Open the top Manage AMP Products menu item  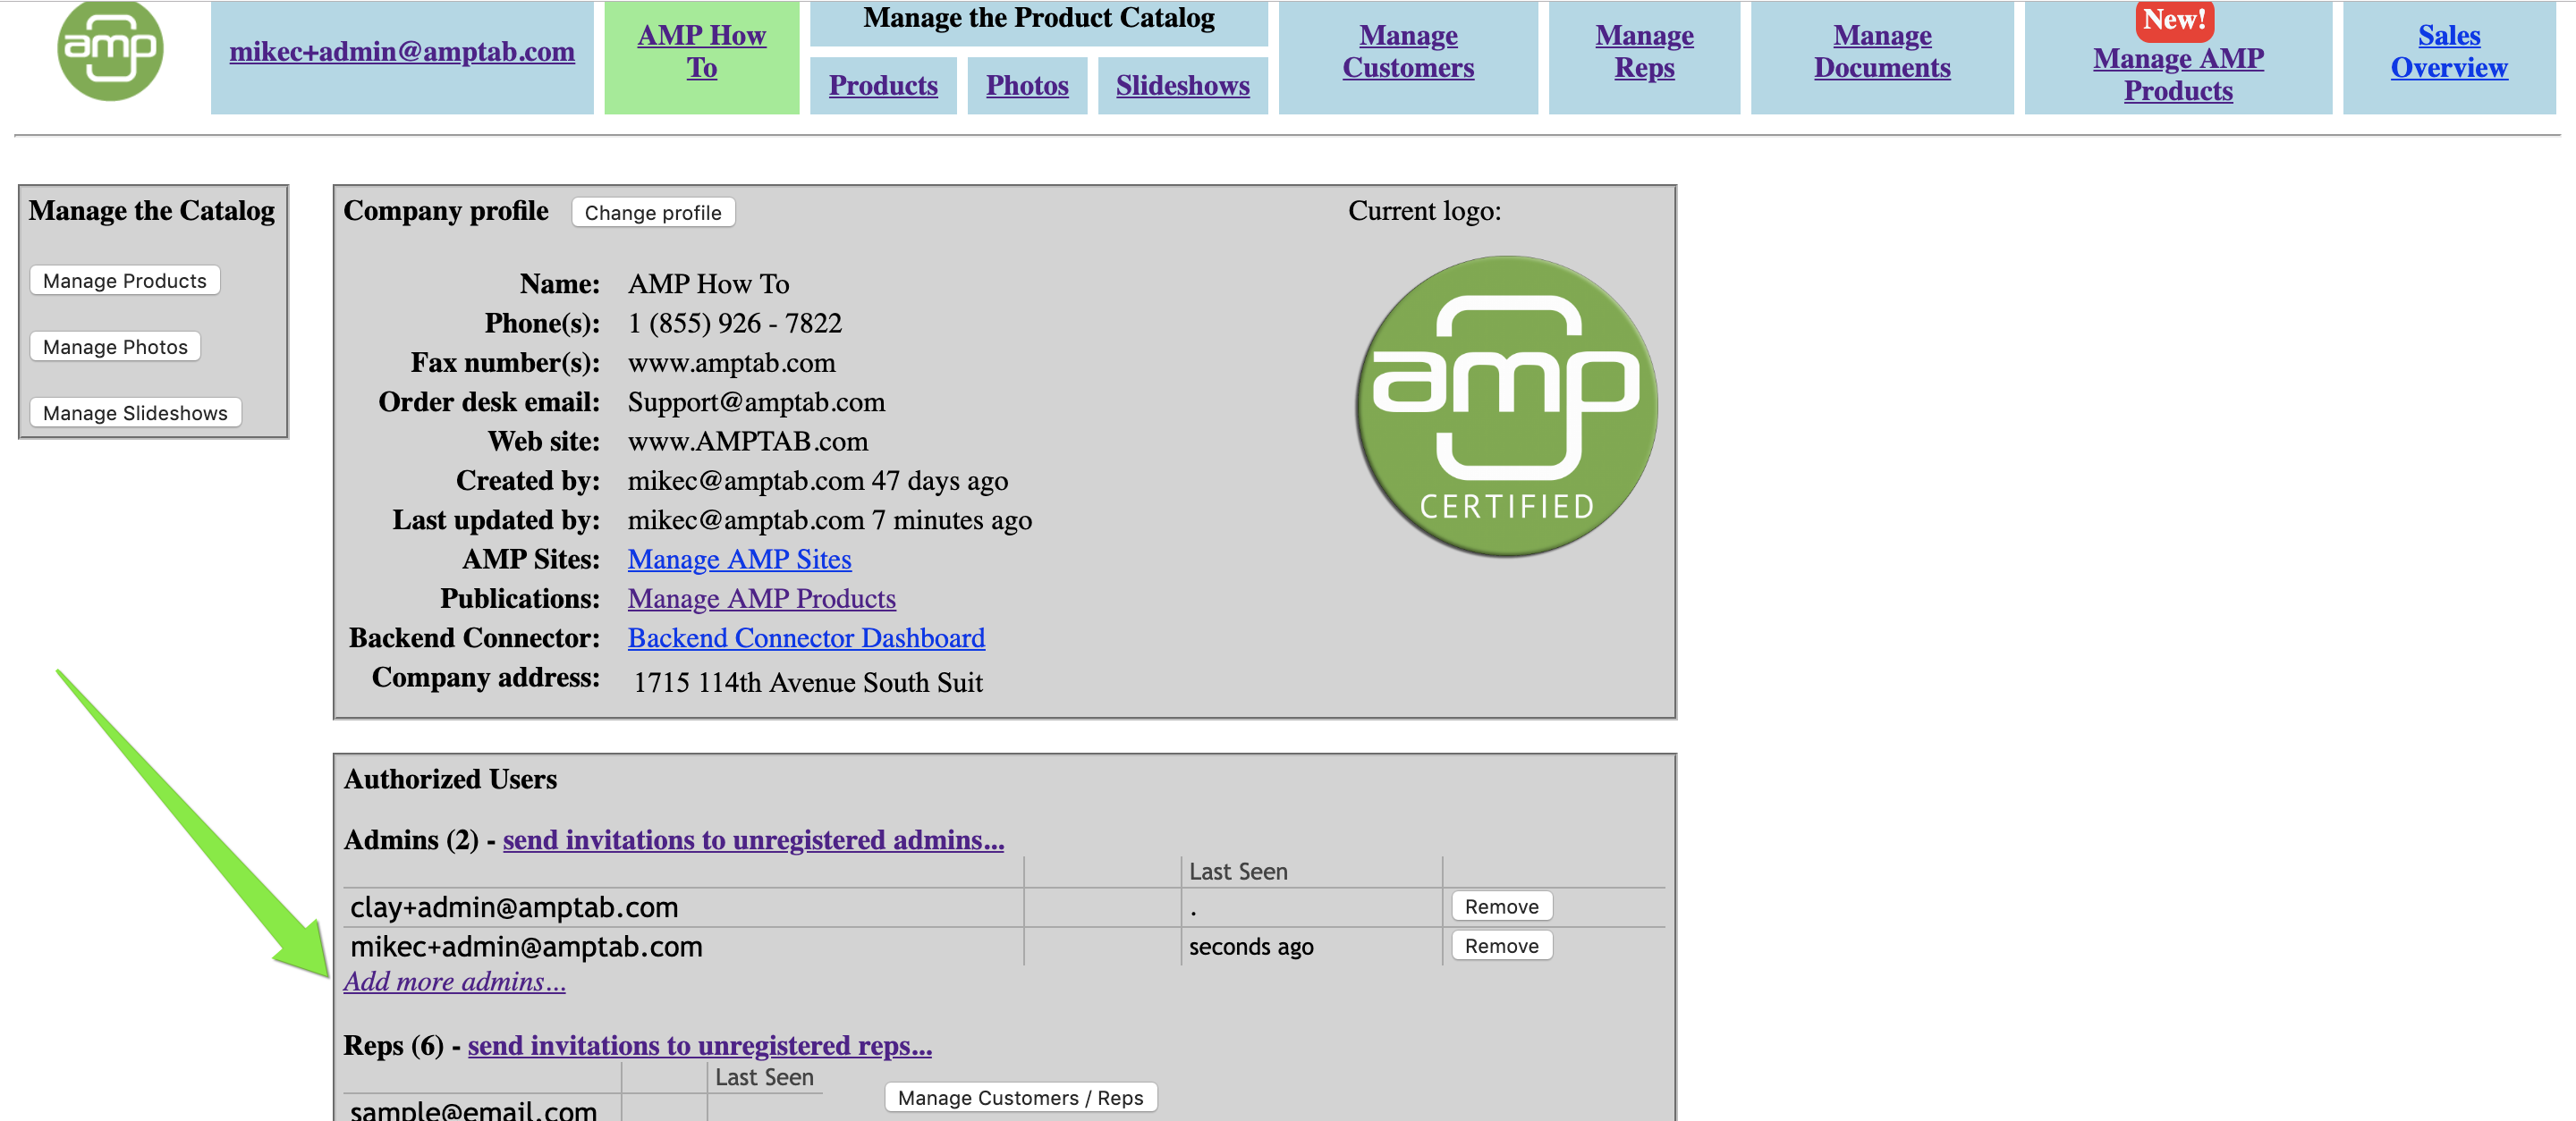pyautogui.click(x=2178, y=75)
